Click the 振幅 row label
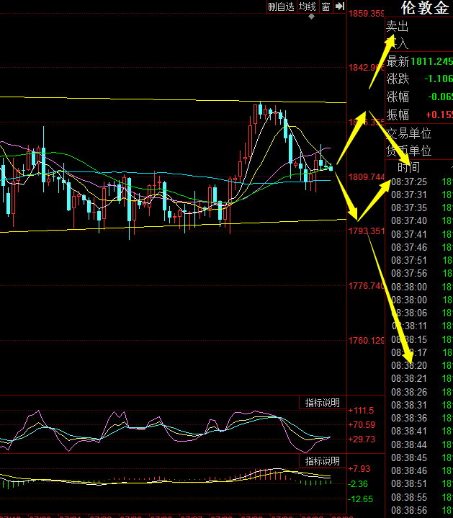The image size is (453, 518). 398,115
